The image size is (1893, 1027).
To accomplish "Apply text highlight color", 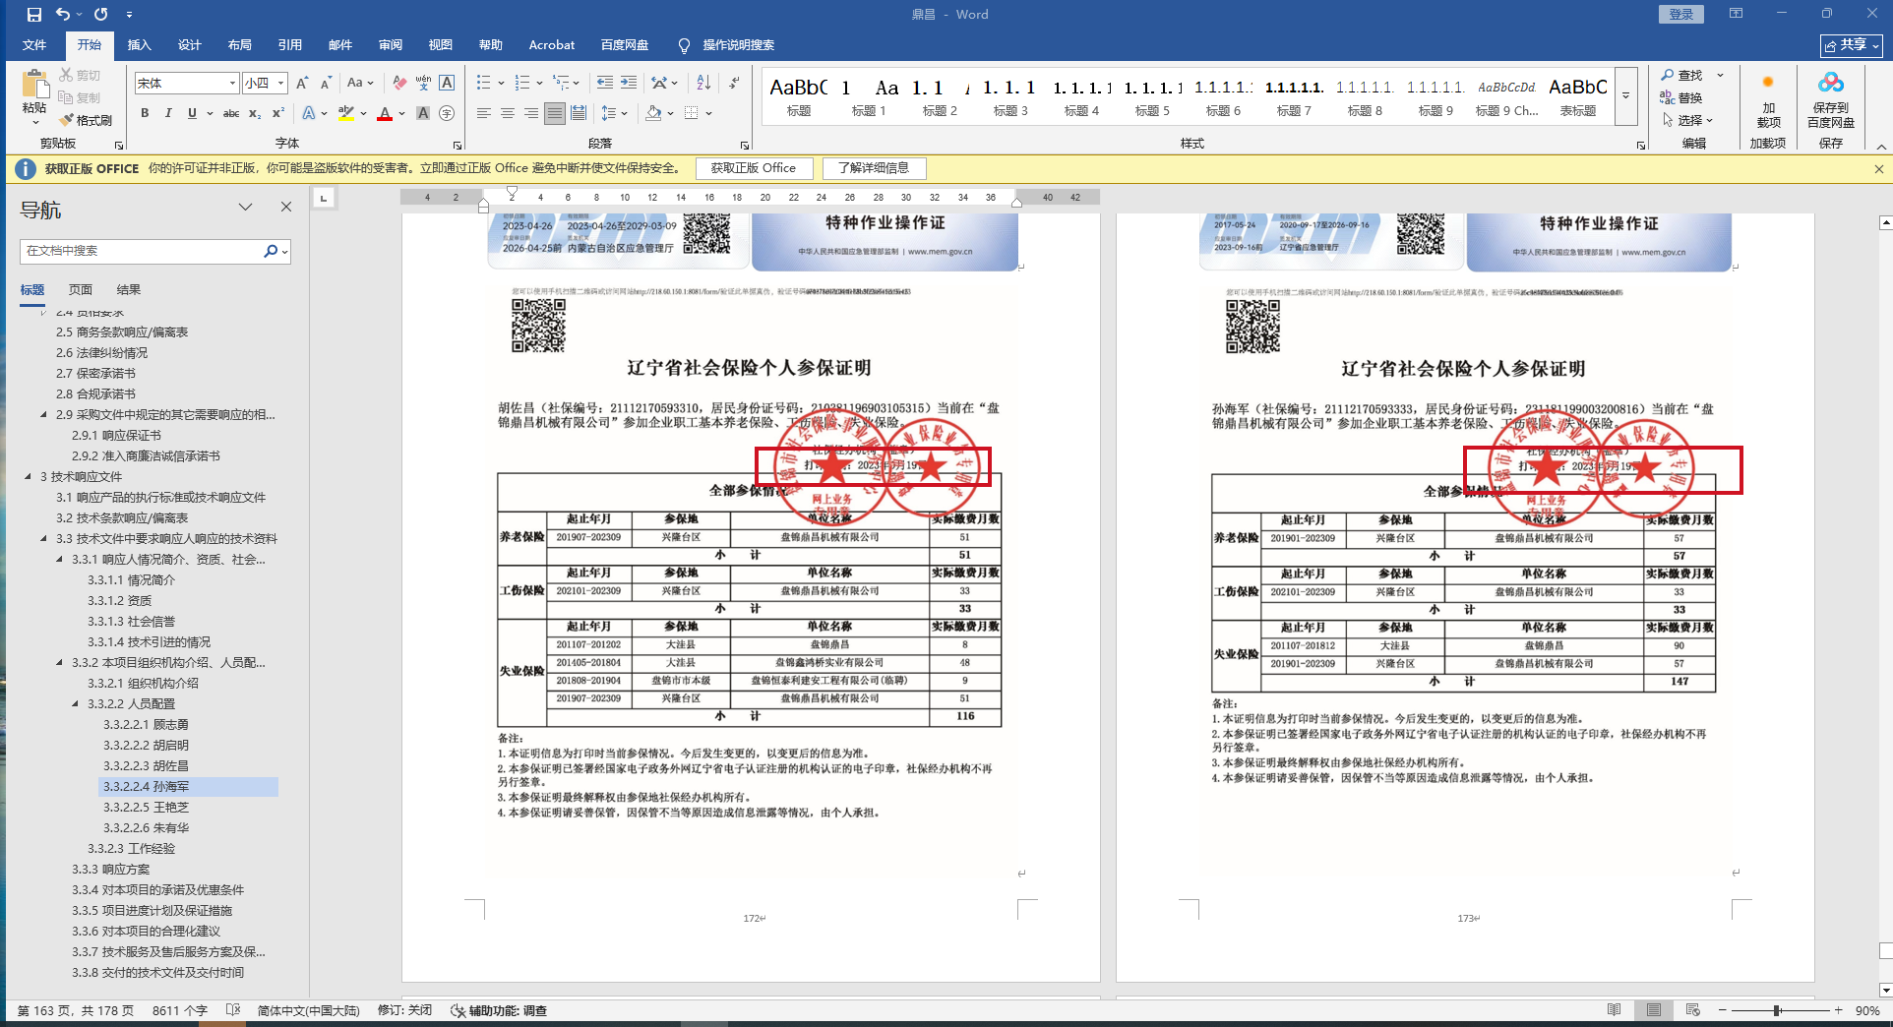I will (346, 113).
